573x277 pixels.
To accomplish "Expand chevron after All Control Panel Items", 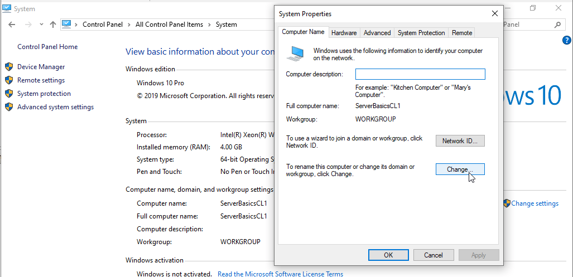I will point(209,25).
